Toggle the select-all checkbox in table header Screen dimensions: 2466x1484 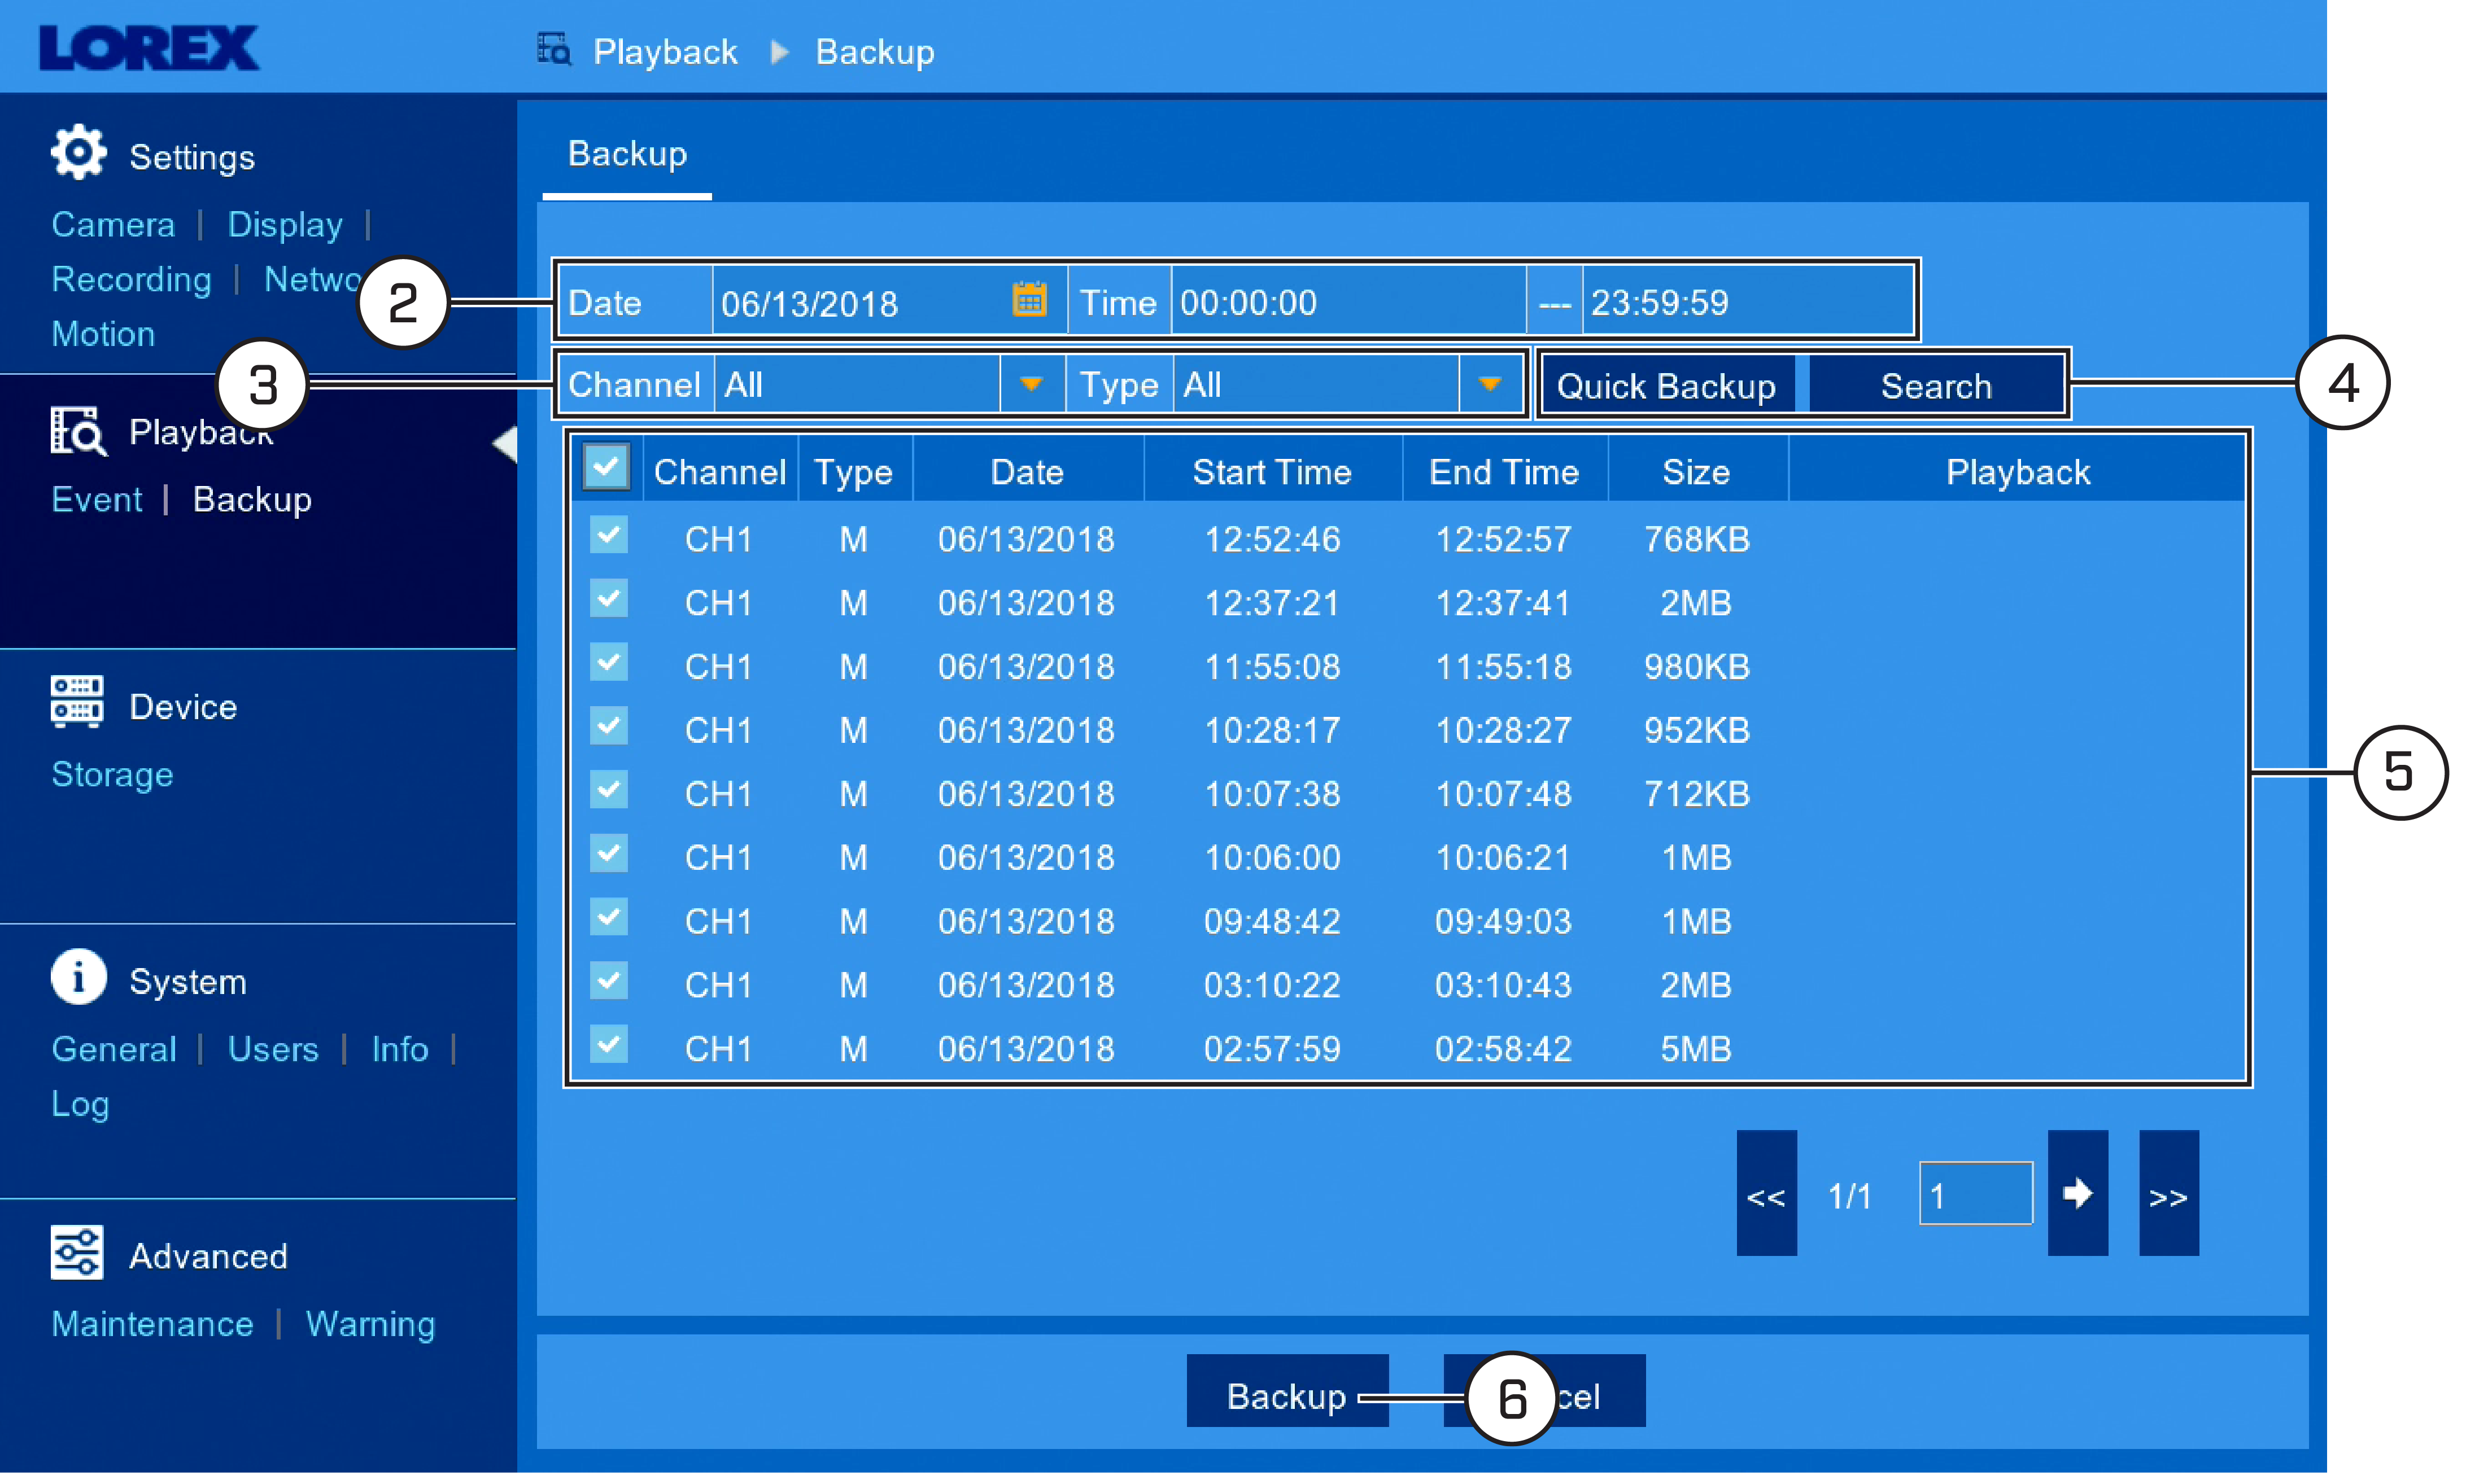tap(606, 467)
